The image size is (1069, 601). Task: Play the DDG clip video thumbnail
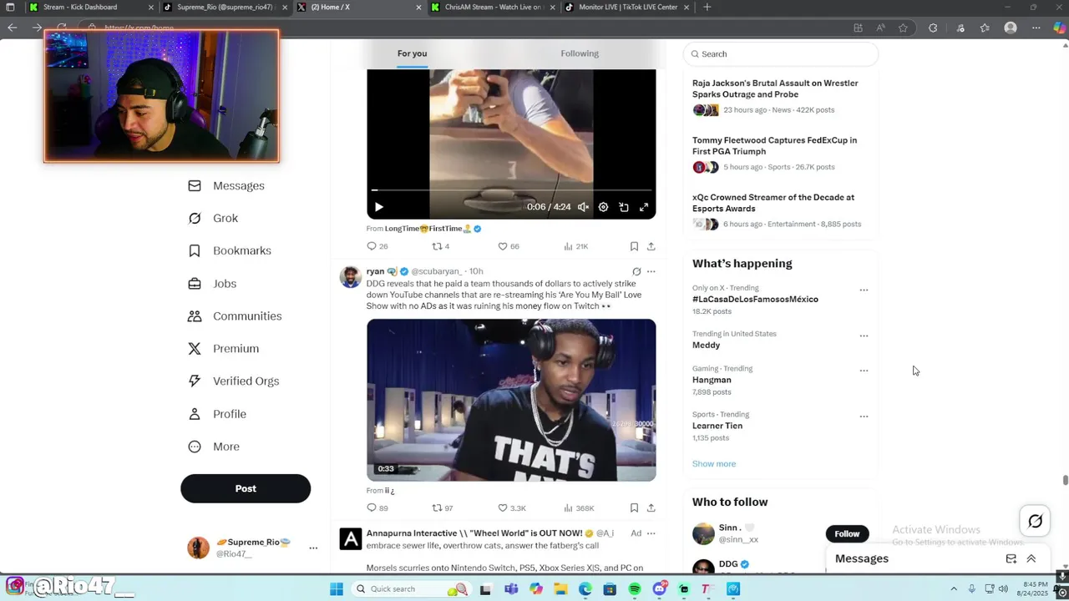click(511, 400)
